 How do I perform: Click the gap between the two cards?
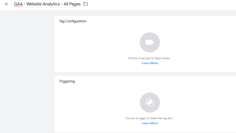click(145, 74)
